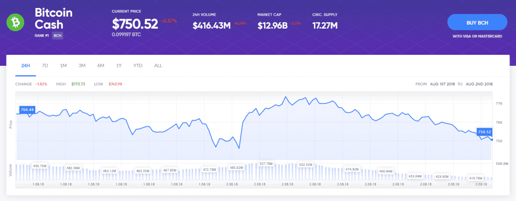Click the 463.35M volume label
Viewport: 516px width, 201px height.
click(x=143, y=171)
